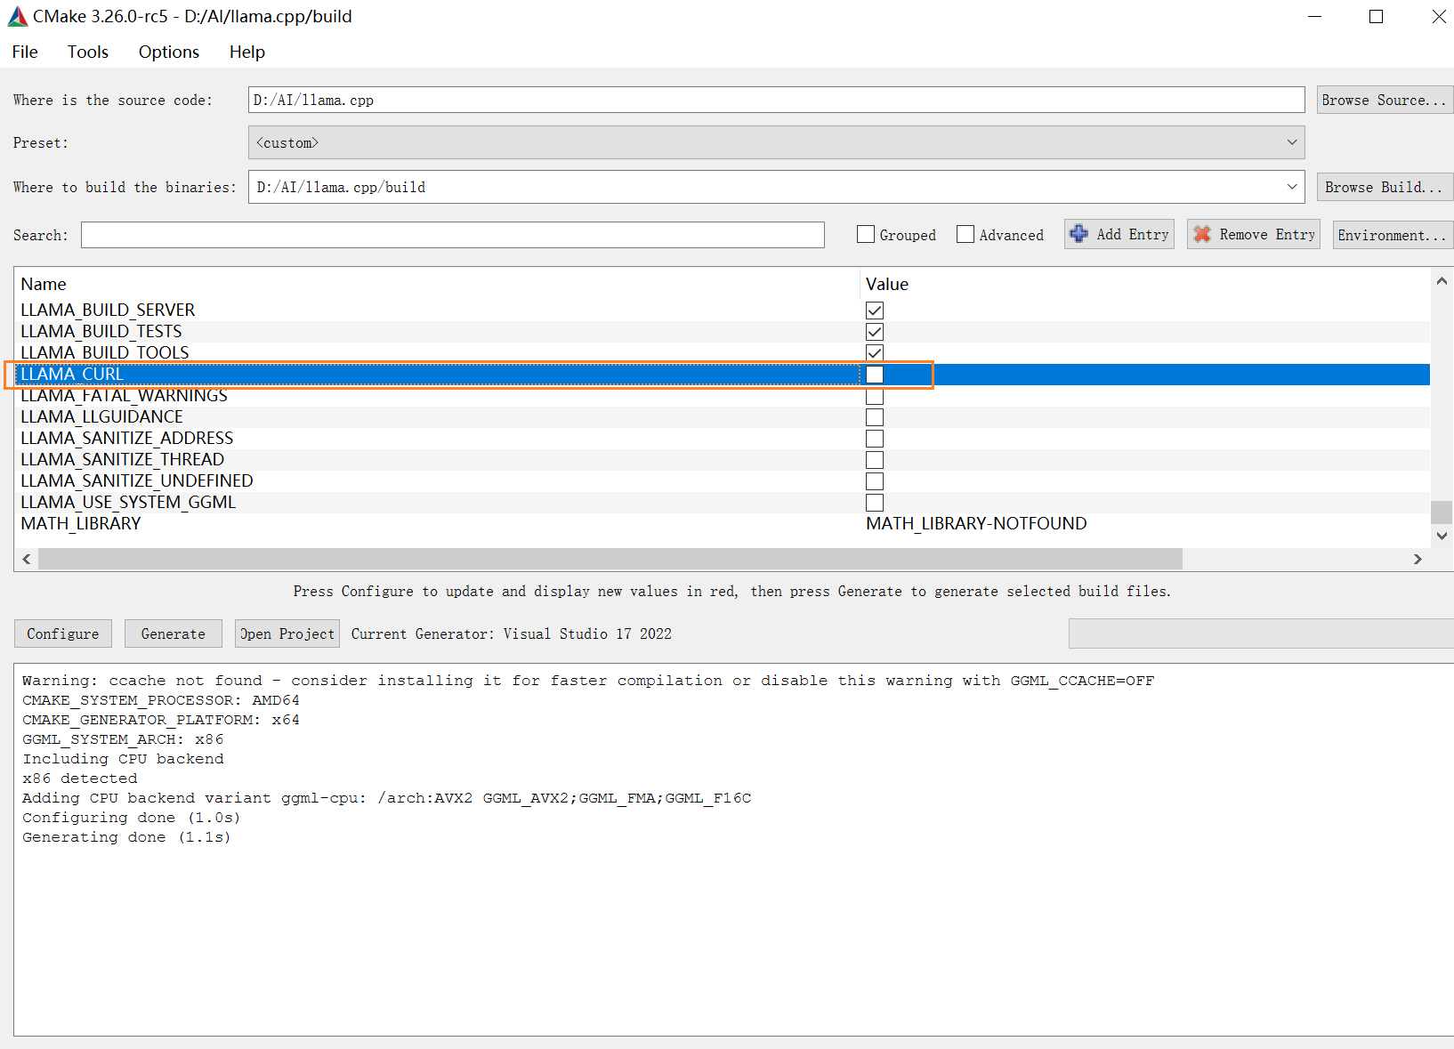Click the Open Project button

coord(287,633)
